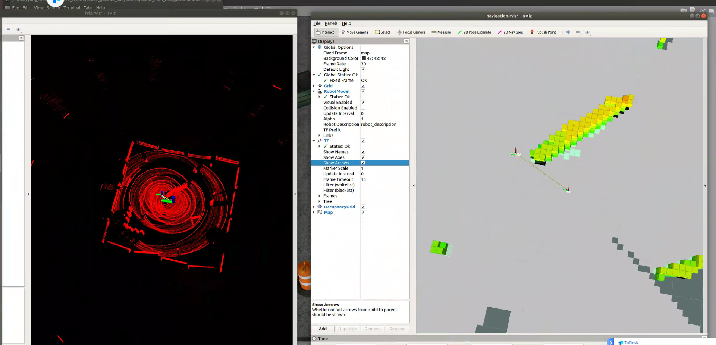This screenshot has width=716, height=345.
Task: Uncheck the Show Arrows checkbox
Action: point(363,163)
